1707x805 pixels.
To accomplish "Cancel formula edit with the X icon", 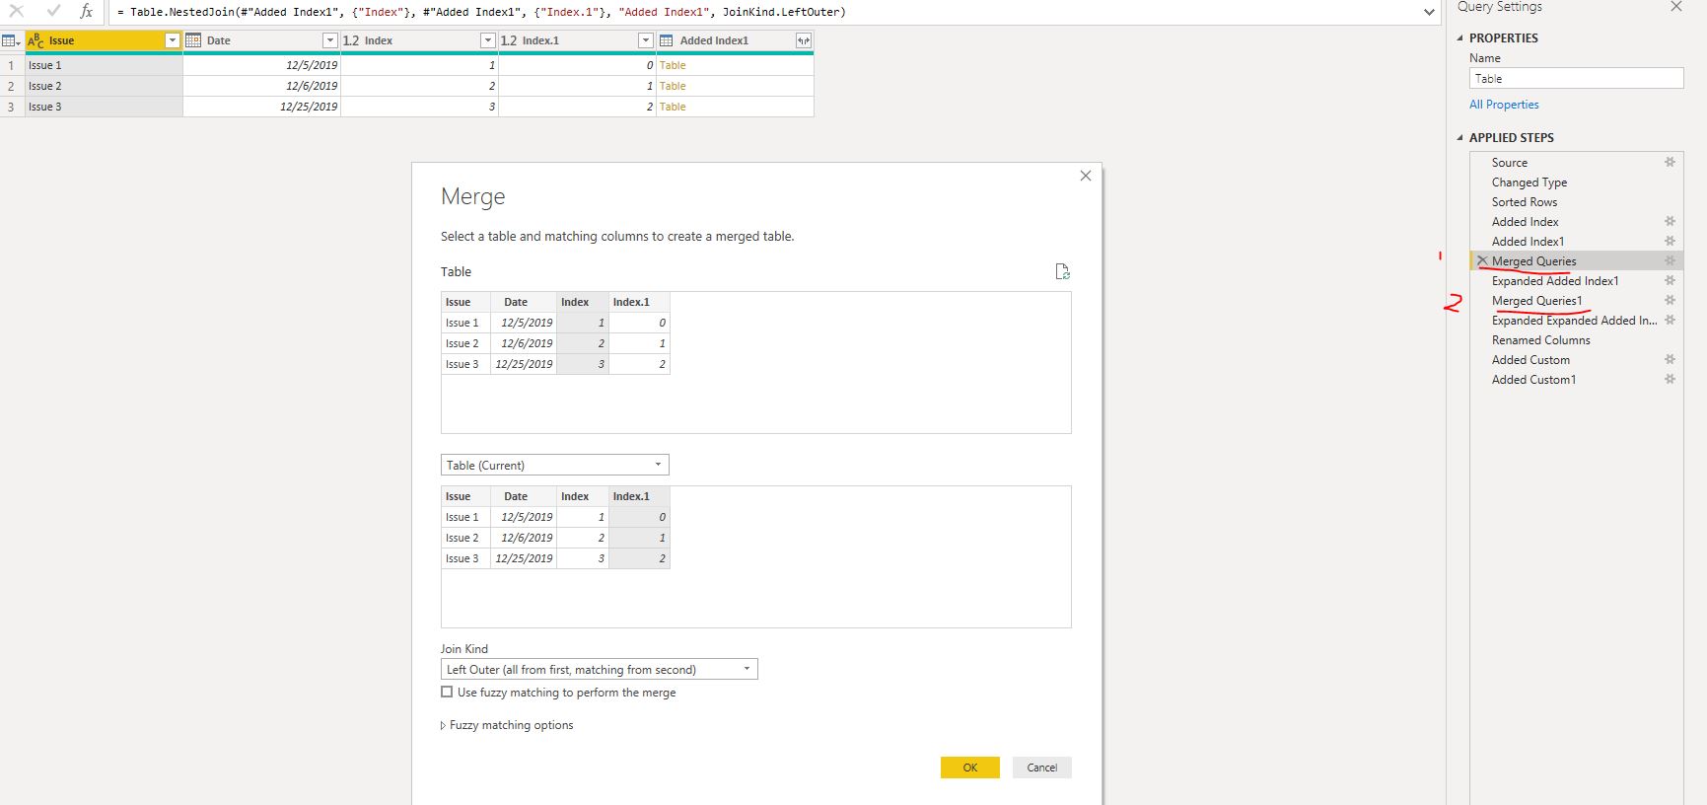I will click(17, 11).
